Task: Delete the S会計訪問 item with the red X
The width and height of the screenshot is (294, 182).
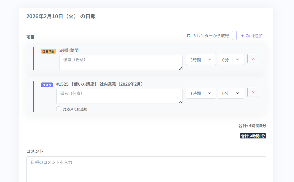Action: 253,59
